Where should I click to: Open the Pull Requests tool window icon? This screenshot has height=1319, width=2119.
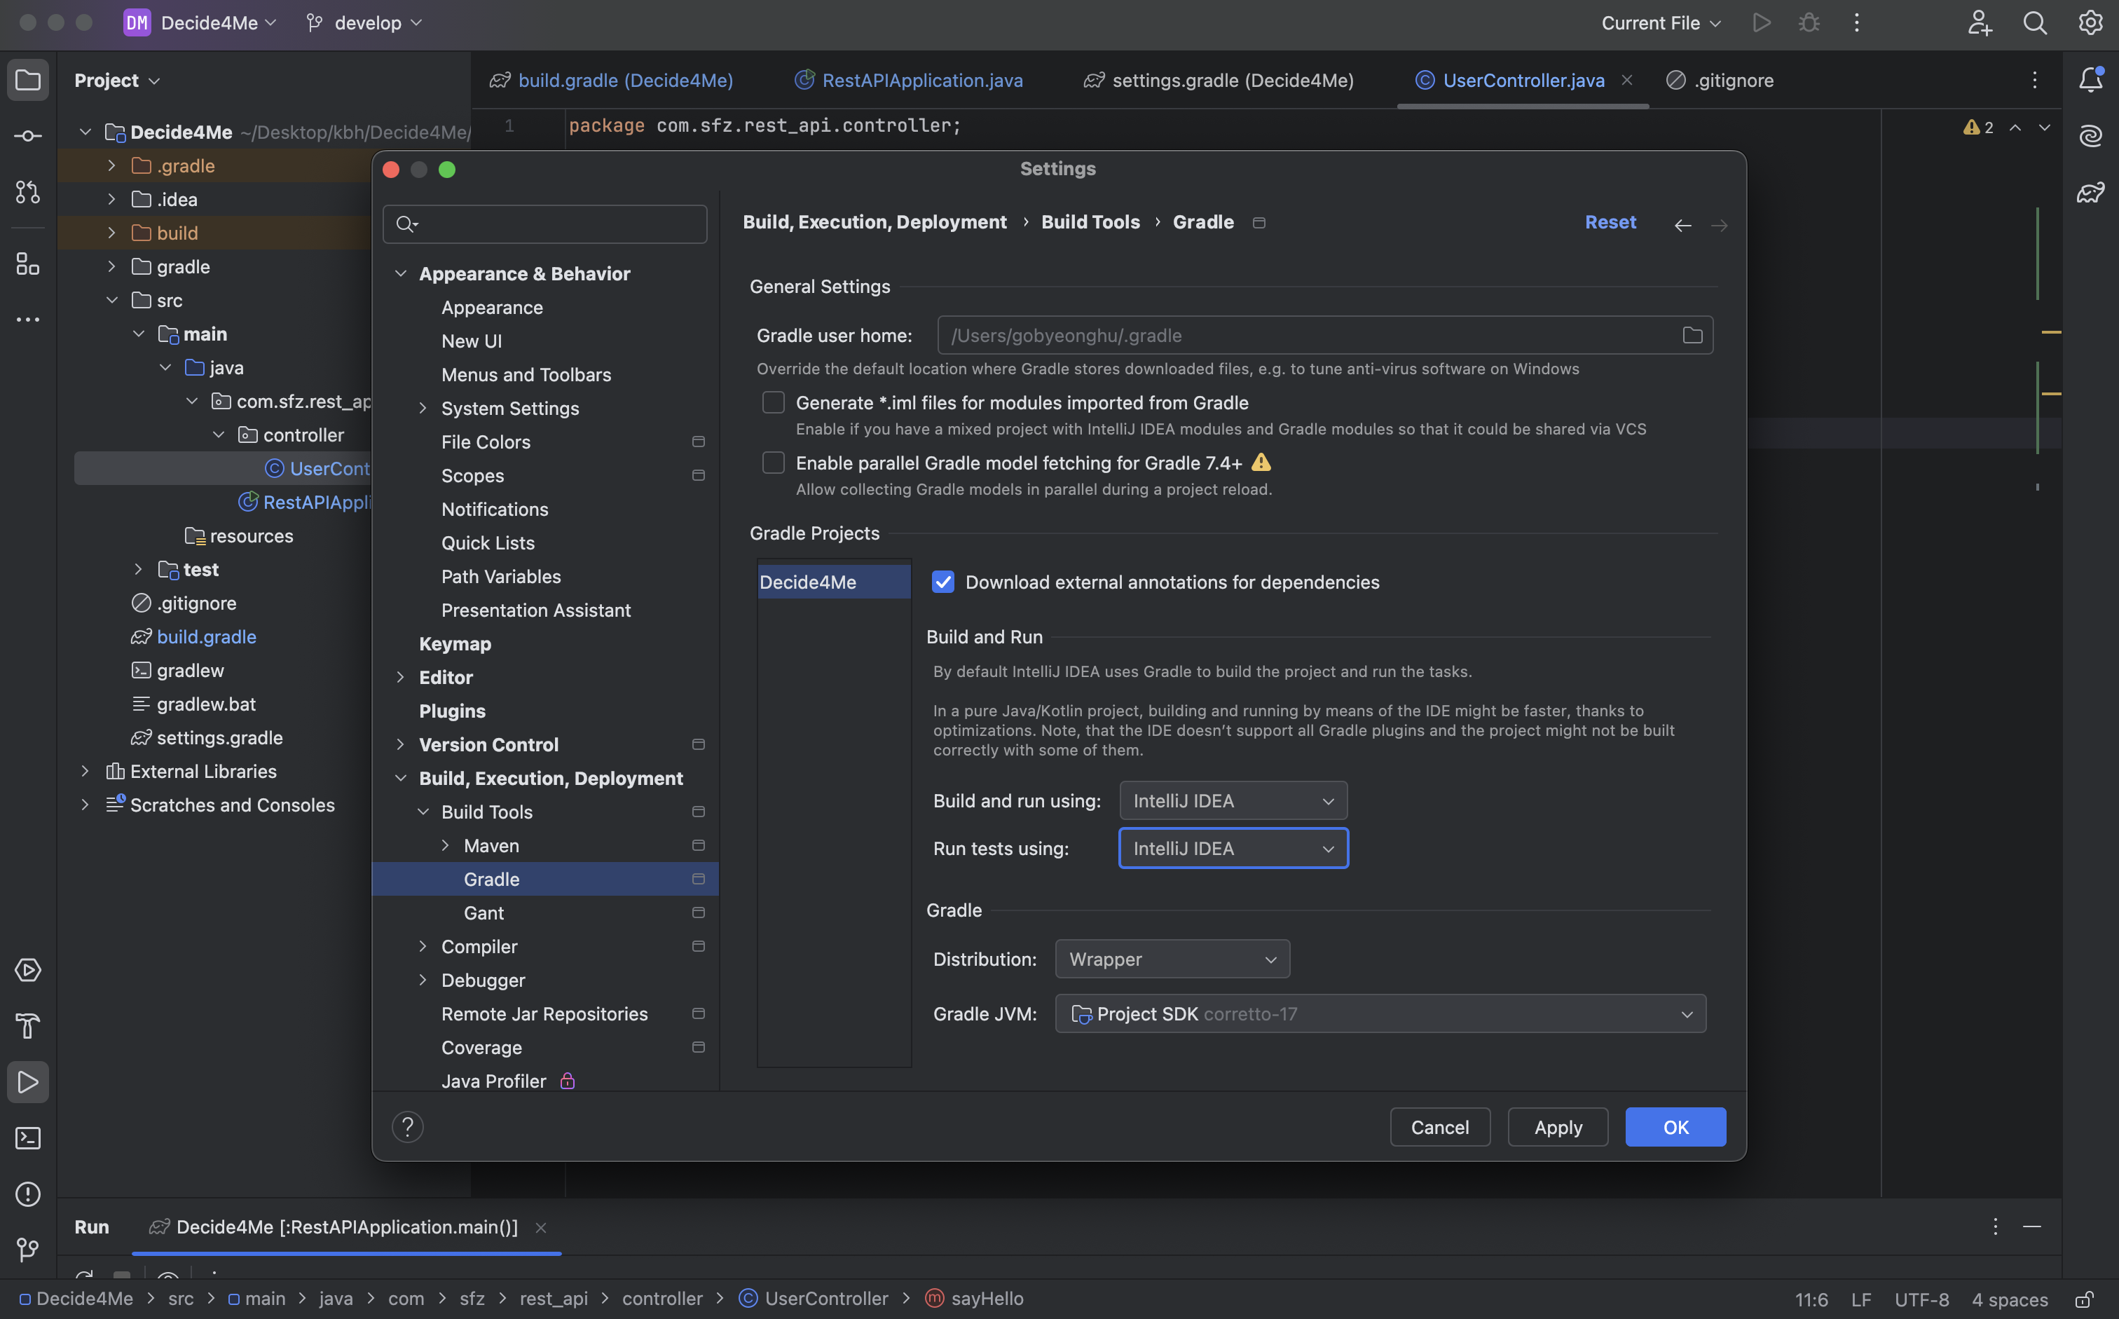28,192
